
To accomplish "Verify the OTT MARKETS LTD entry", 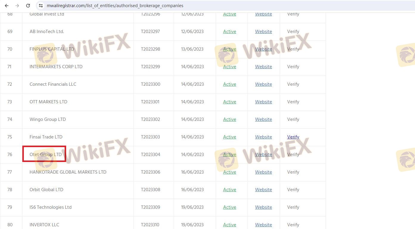I will (x=293, y=102).
